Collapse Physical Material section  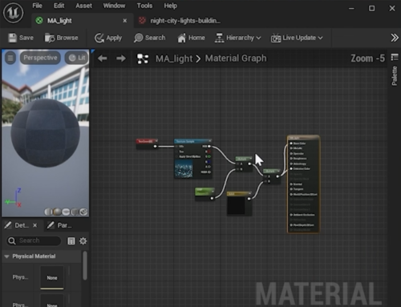6,257
